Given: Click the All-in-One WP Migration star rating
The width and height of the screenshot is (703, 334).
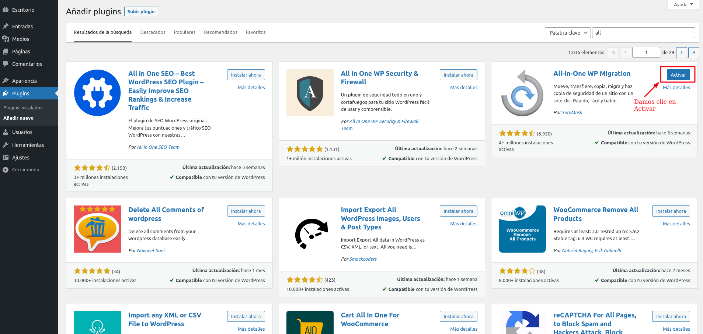Looking at the screenshot, I should point(517,133).
